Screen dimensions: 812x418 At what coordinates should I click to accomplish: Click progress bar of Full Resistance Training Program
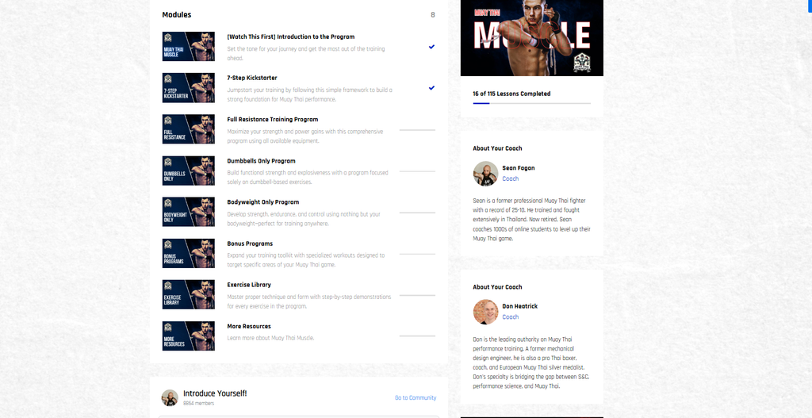click(x=417, y=130)
